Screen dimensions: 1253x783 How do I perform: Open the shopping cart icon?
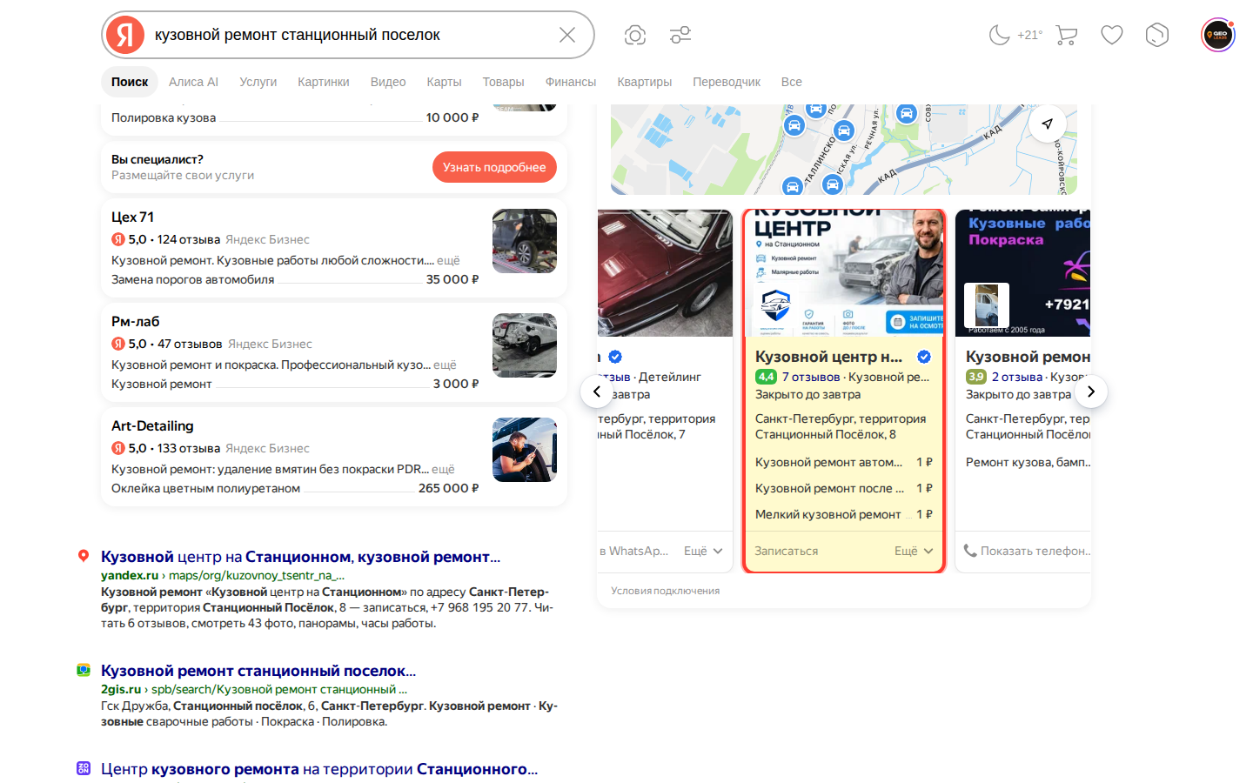pyautogui.click(x=1067, y=35)
